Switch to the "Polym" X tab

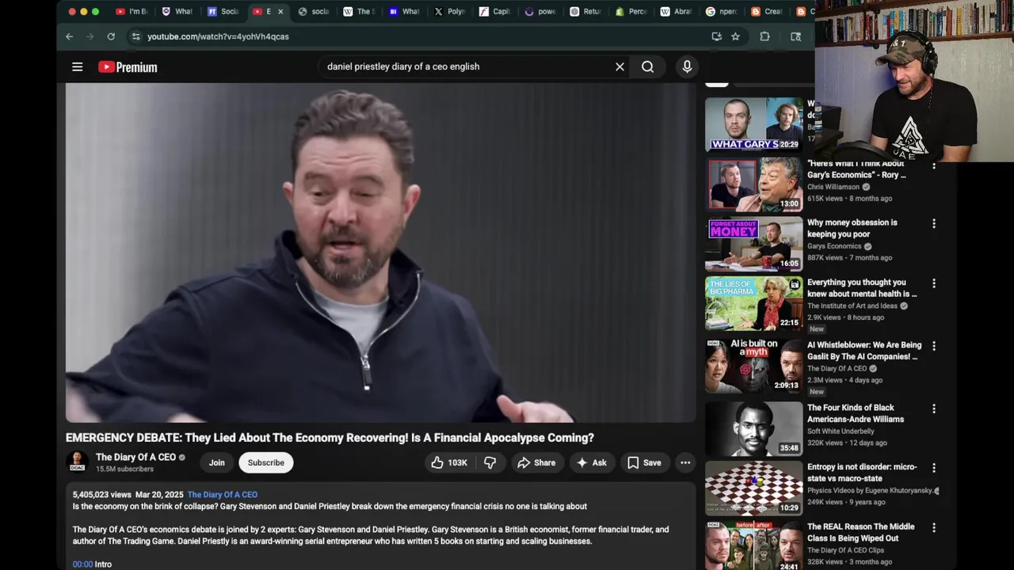coord(450,12)
